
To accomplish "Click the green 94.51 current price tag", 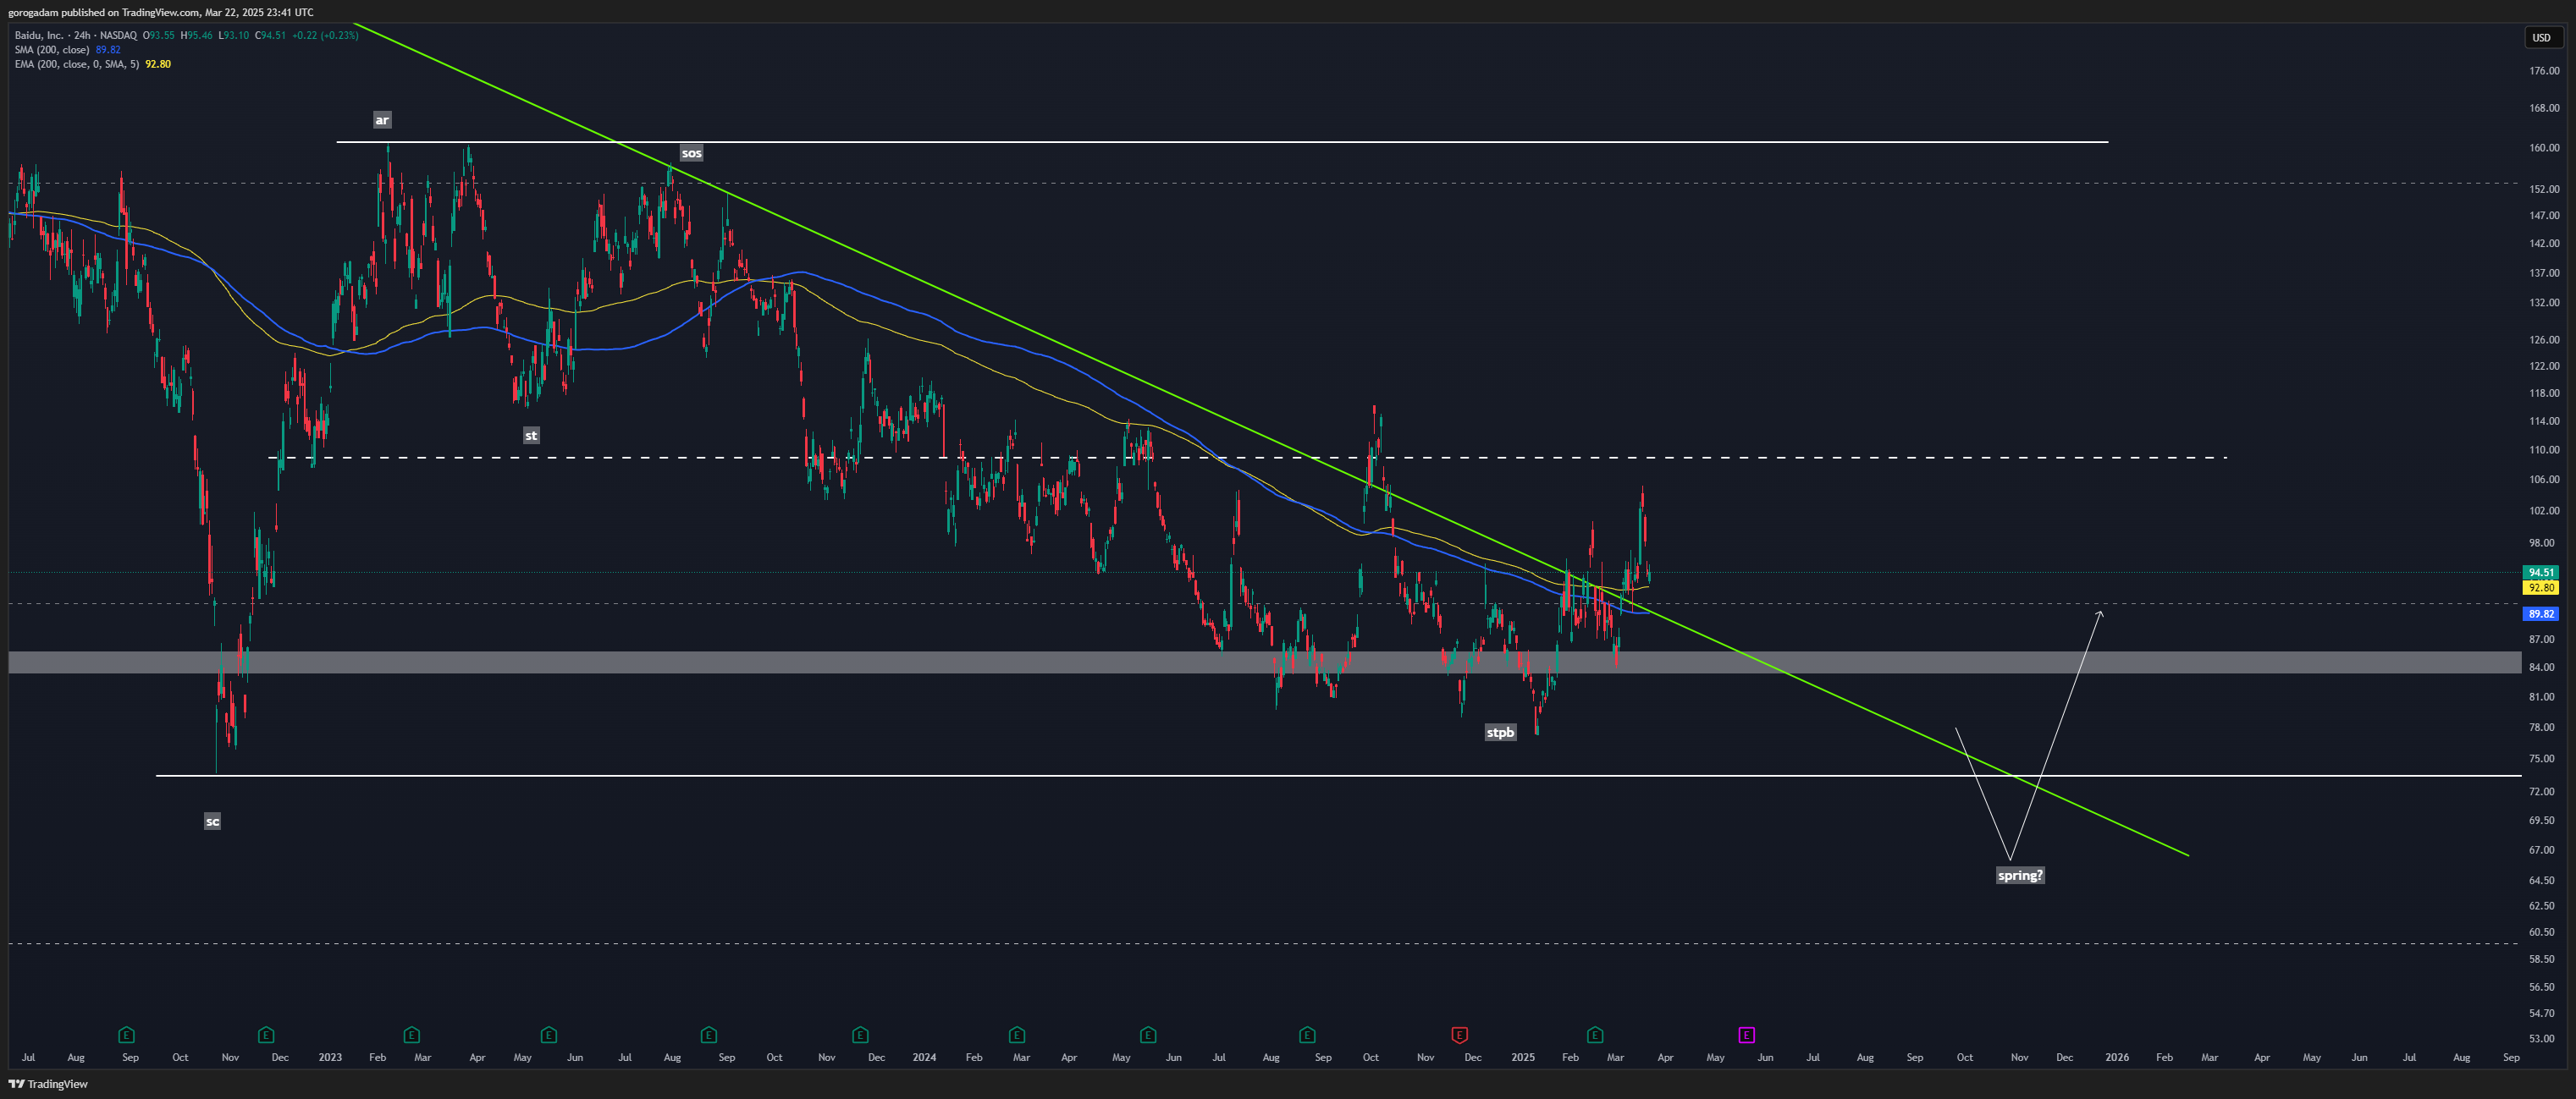I will click(x=2541, y=573).
